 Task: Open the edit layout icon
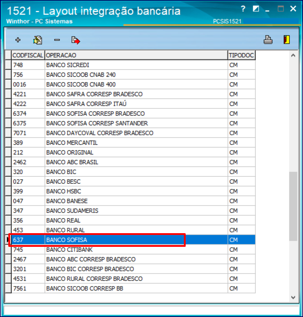click(37, 40)
